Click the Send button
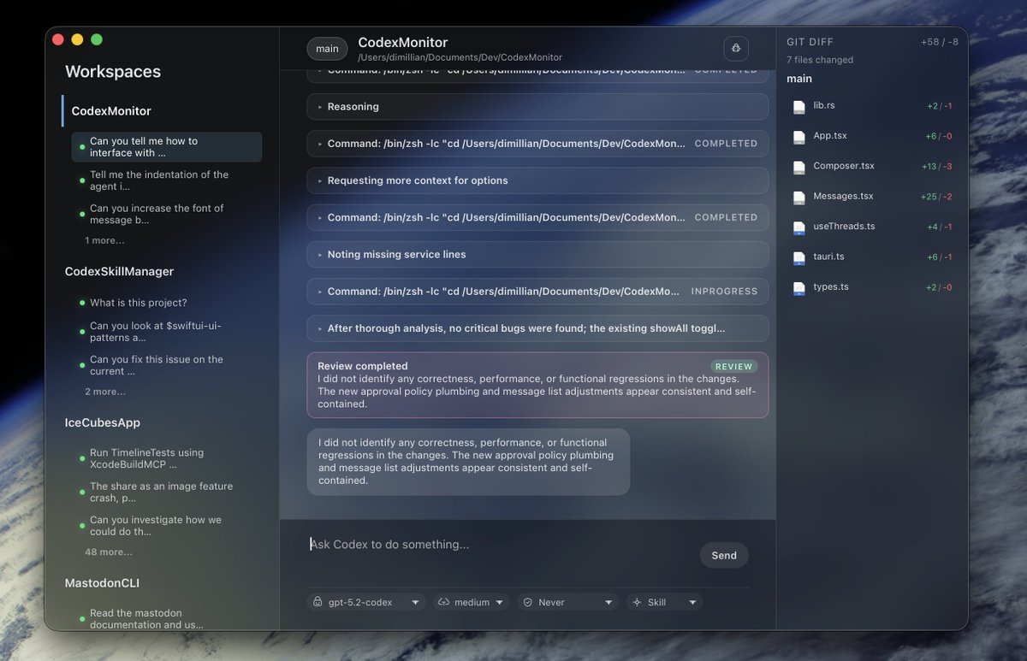The height and width of the screenshot is (661, 1027). [x=724, y=556]
